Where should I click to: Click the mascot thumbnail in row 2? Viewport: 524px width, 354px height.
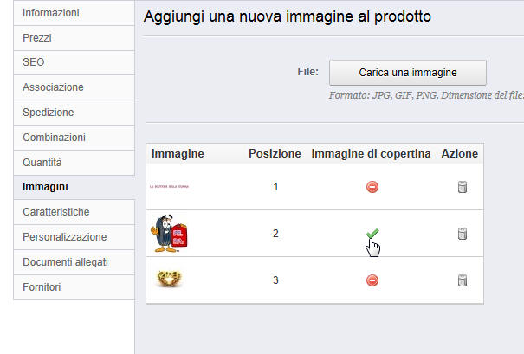click(171, 234)
